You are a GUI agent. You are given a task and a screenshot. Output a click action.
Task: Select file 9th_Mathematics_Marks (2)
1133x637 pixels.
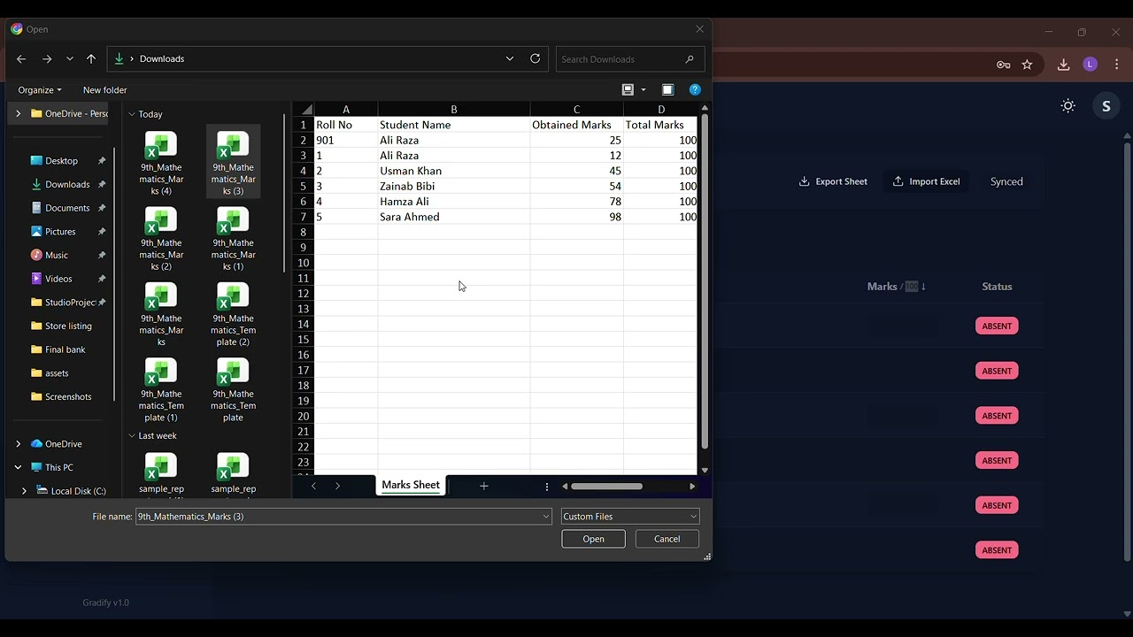[161, 239]
